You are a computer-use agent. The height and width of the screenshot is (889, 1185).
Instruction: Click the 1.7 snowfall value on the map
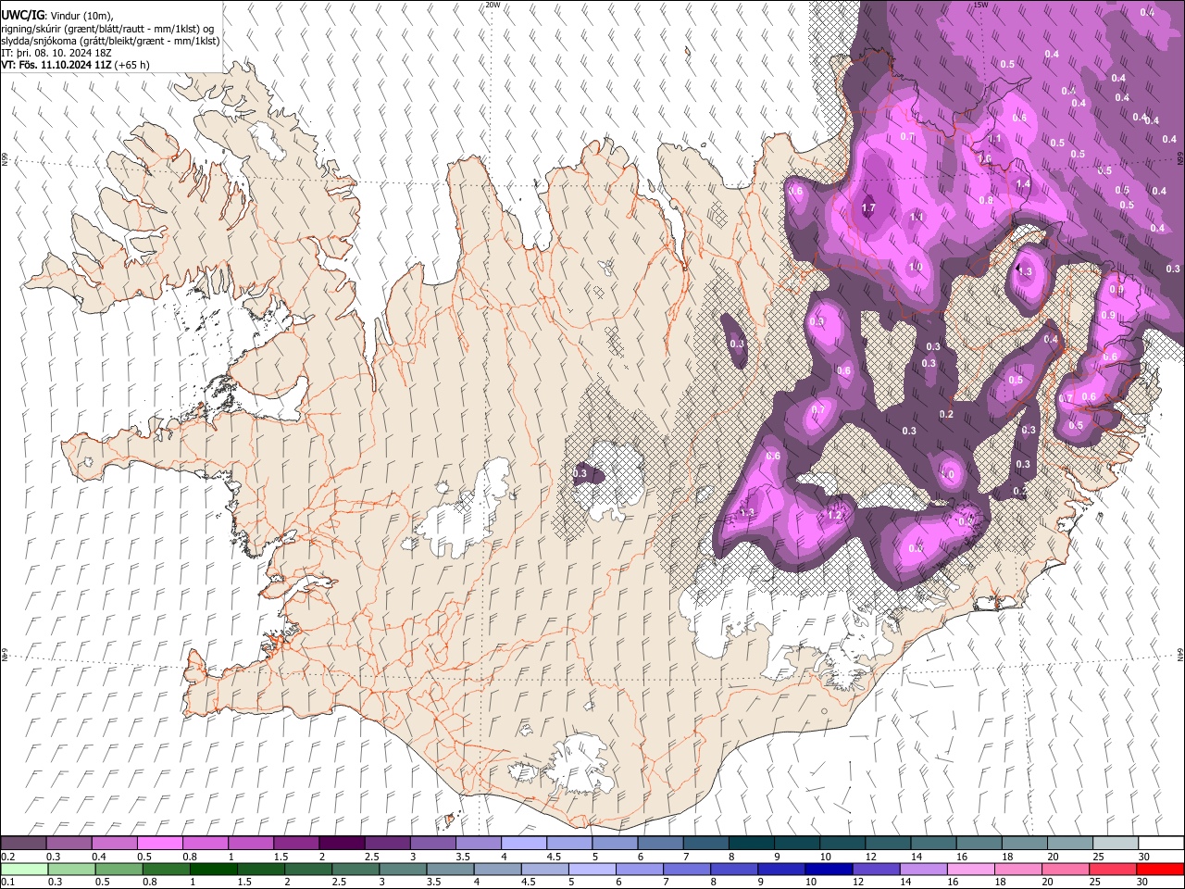[868, 208]
